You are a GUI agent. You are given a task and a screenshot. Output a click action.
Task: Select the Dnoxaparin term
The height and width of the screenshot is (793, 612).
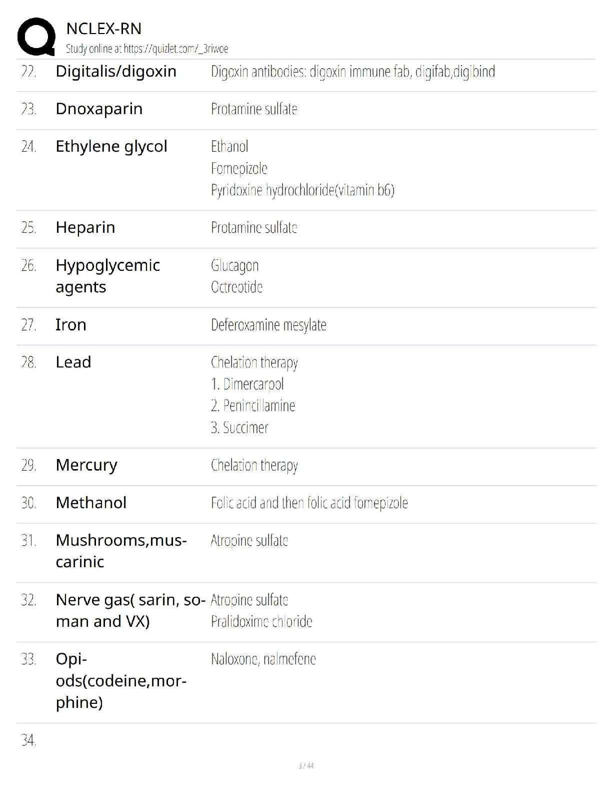[99, 109]
